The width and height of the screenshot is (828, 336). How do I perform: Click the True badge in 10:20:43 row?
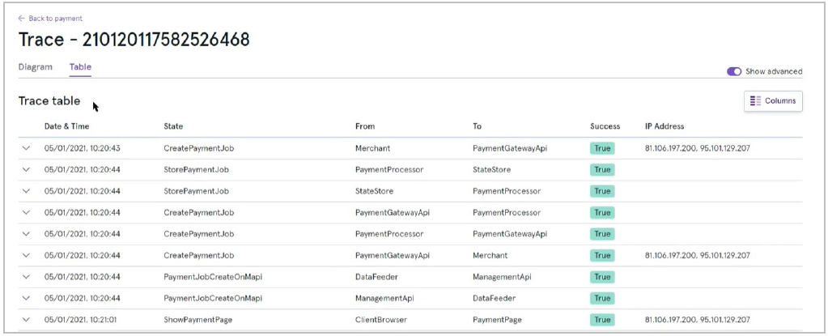(602, 148)
